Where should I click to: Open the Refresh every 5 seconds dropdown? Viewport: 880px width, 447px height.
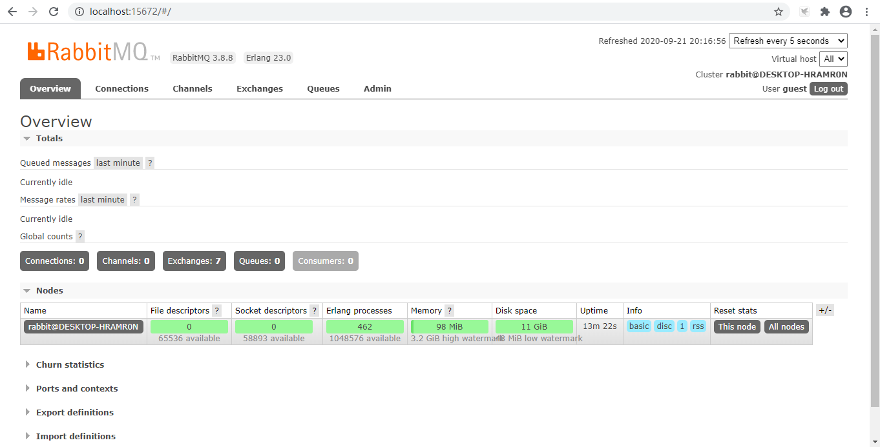[788, 41]
